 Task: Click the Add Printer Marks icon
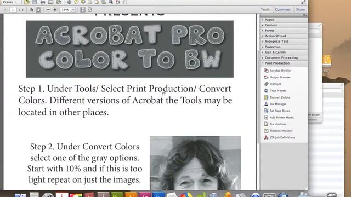(x=266, y=118)
